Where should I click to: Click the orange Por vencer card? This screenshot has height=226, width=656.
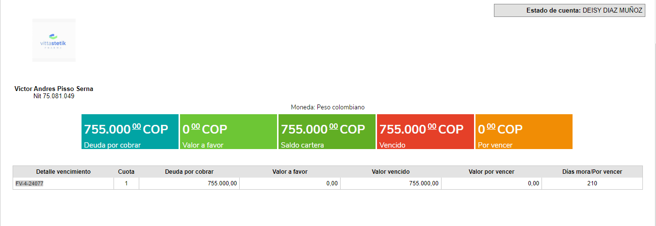524,132
